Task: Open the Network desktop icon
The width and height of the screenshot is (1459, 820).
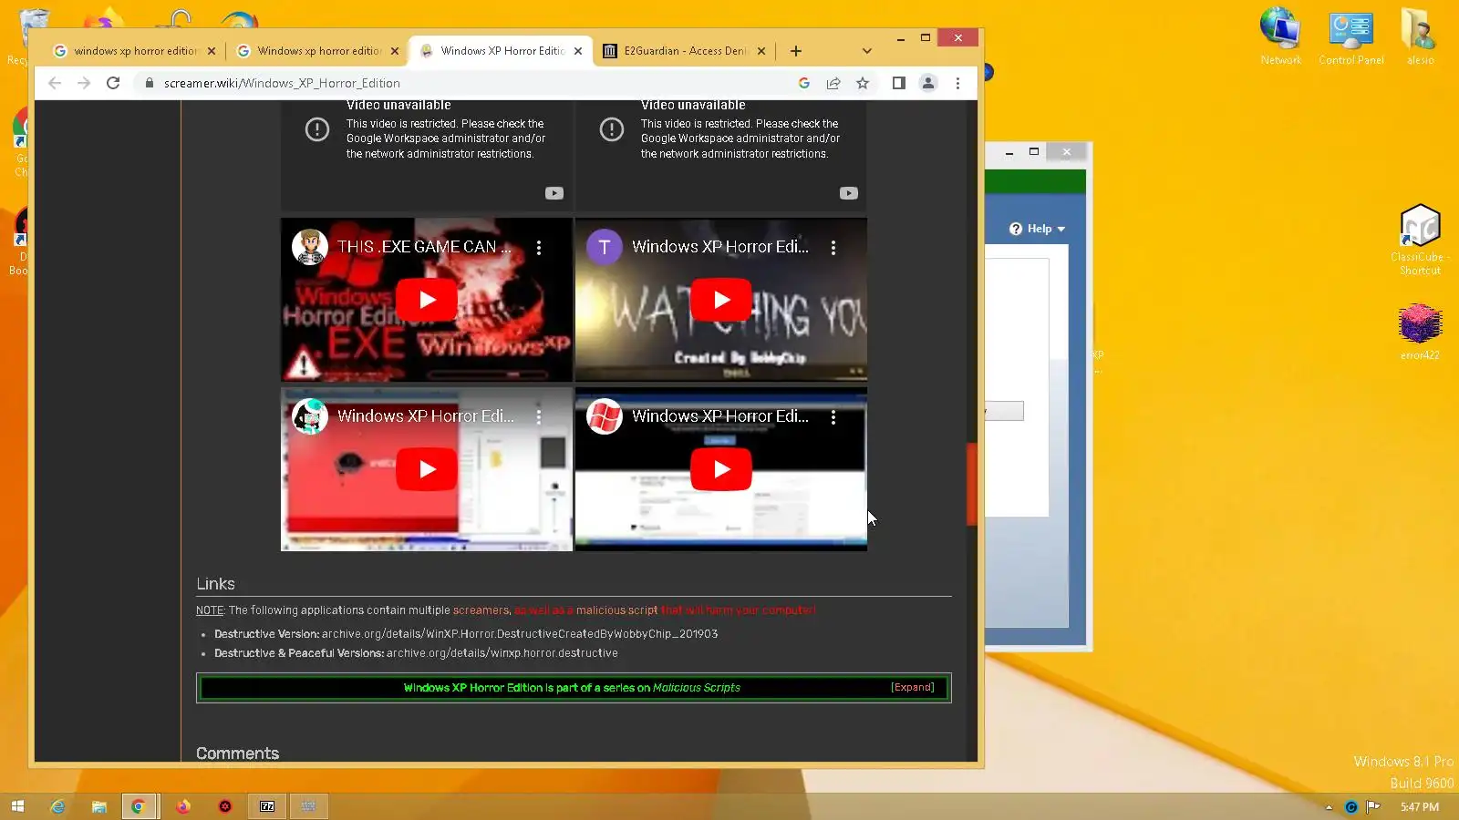Action: point(1280,36)
